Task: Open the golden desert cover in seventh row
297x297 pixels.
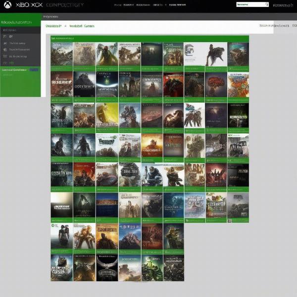Action: click(107, 236)
